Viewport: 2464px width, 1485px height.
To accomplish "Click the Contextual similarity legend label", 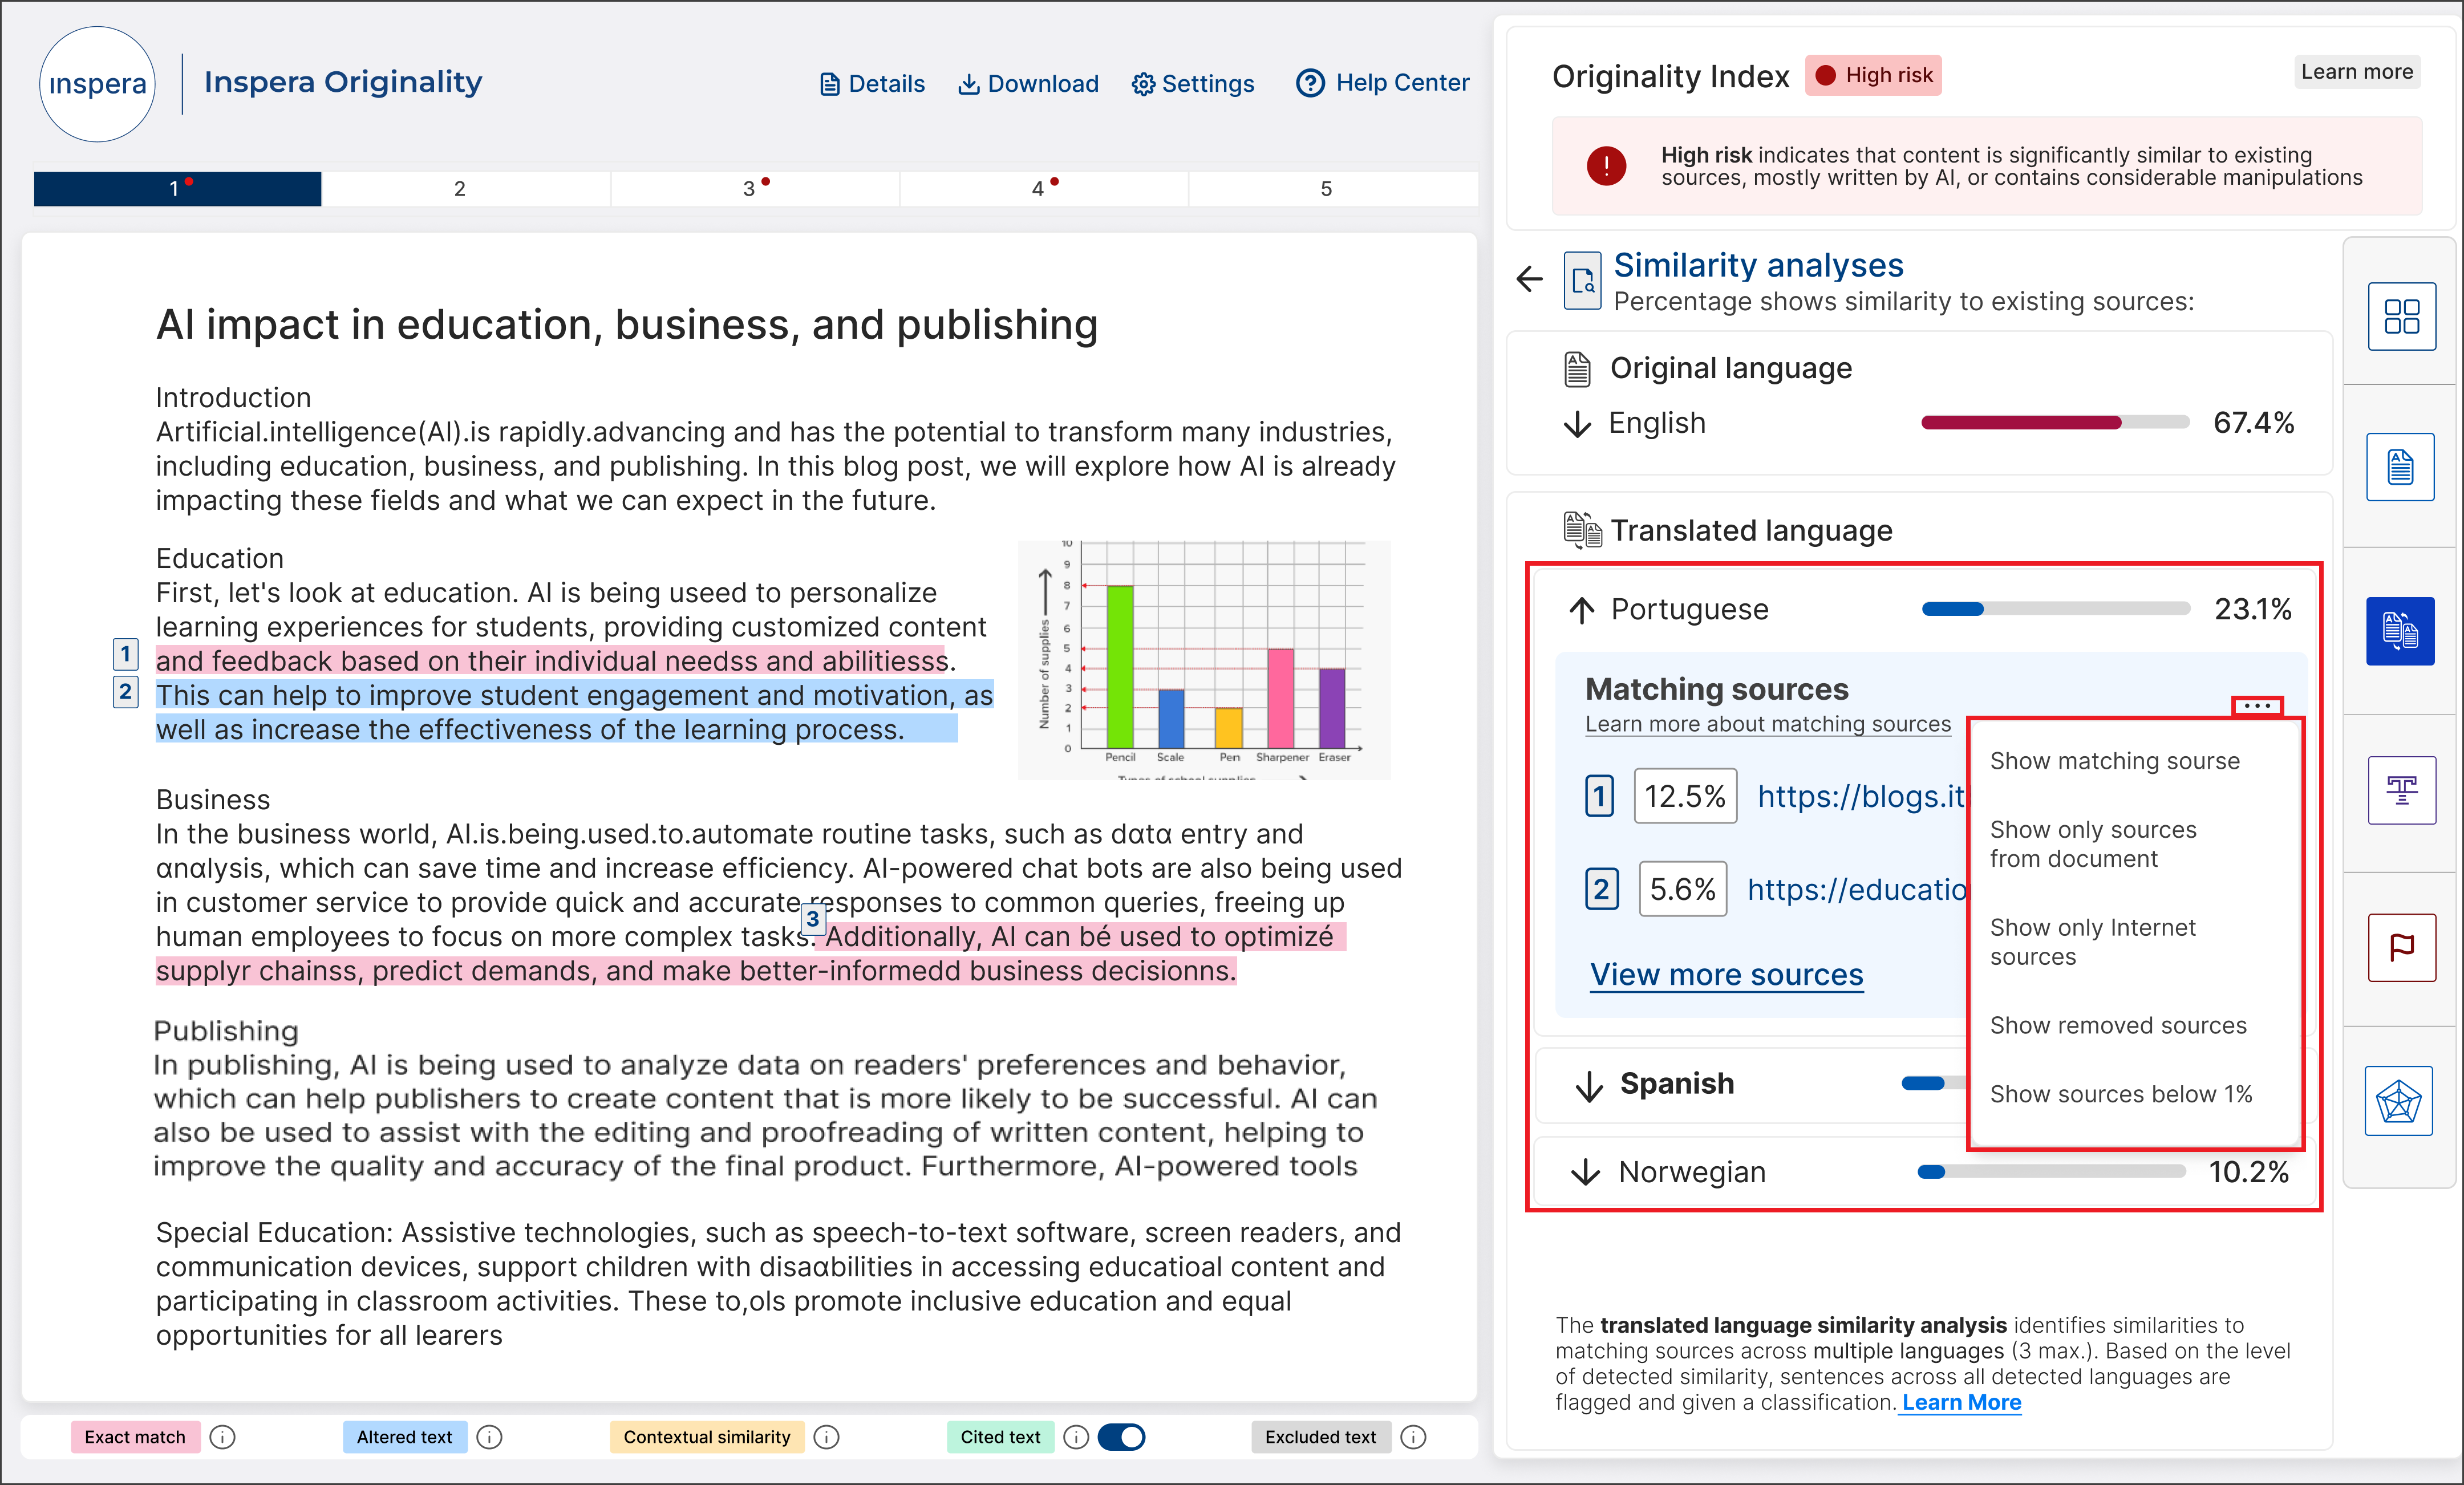I will tap(706, 1437).
